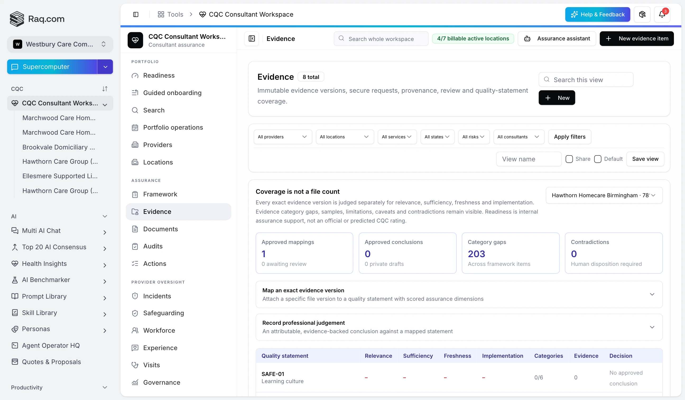Tick the Share checkbox
The image size is (685, 400).
(x=569, y=159)
